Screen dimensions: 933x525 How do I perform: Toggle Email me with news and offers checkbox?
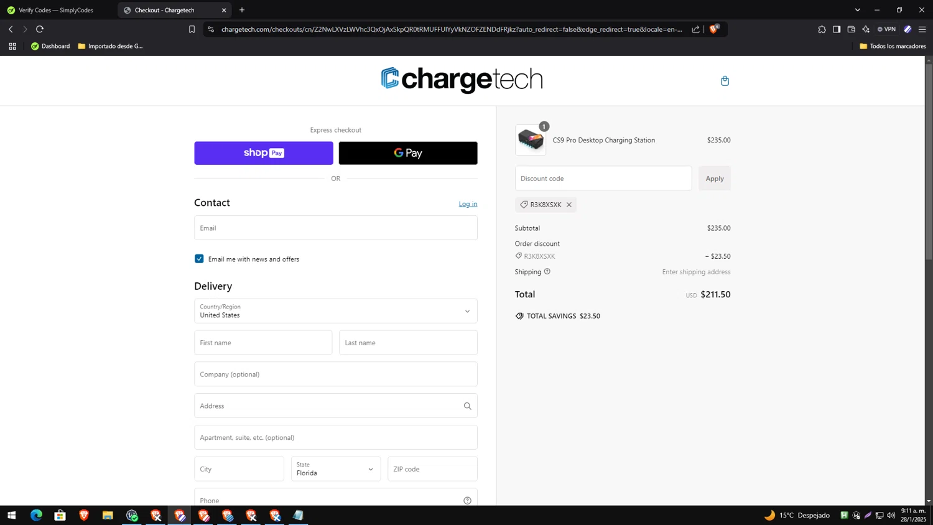[x=199, y=259]
